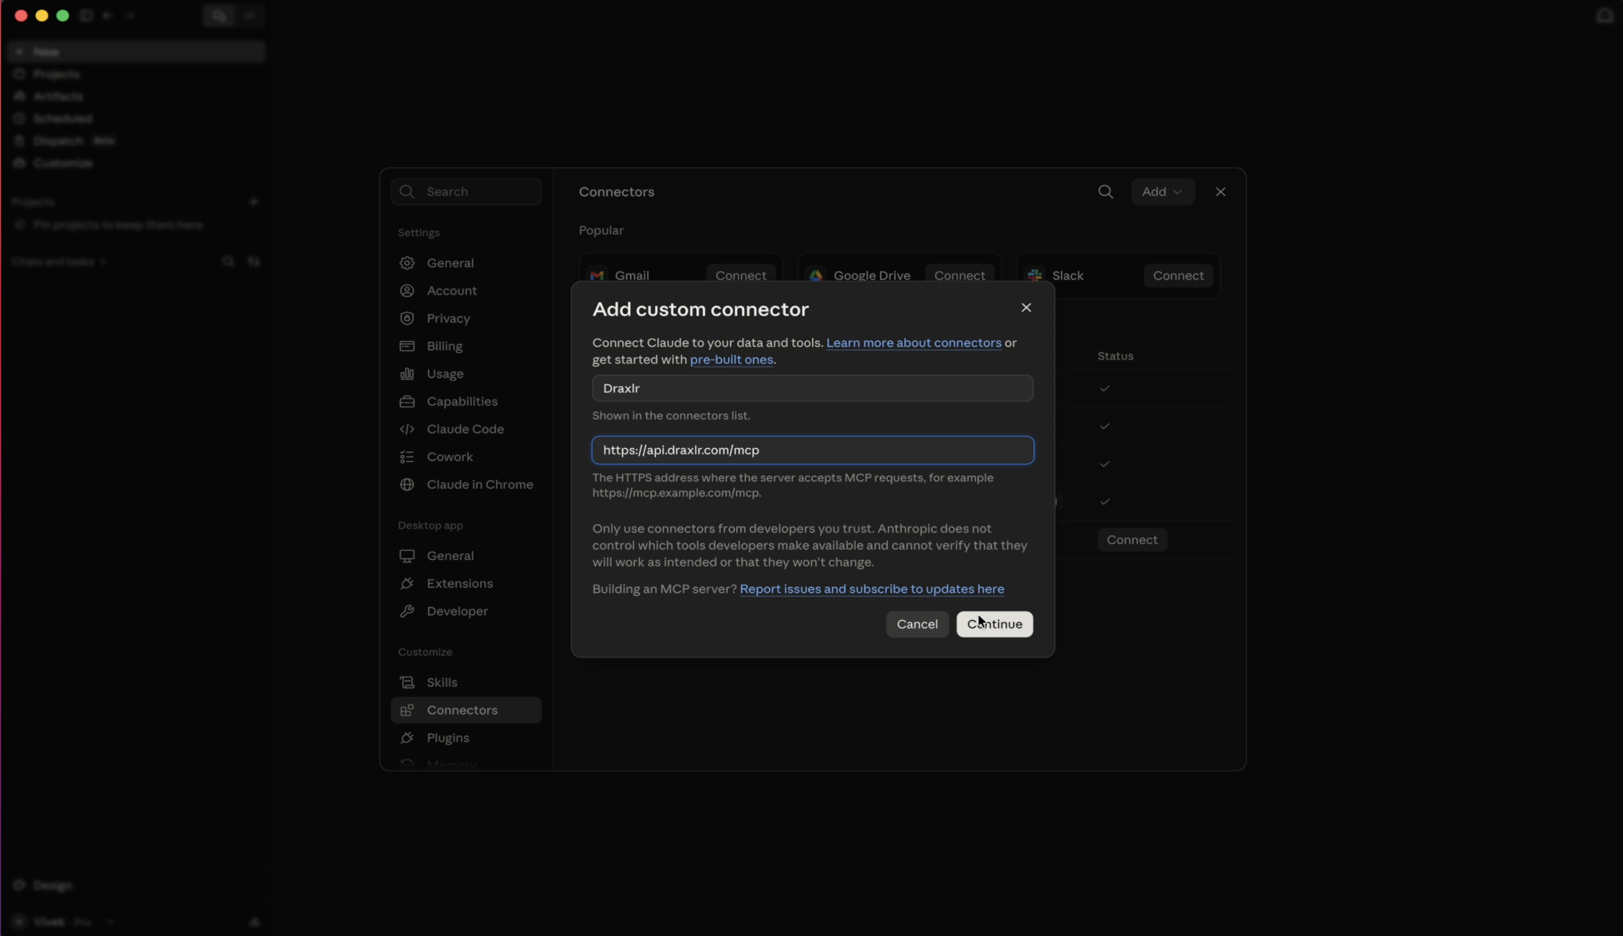Screen dimensions: 1623x936
Task: Click Connect button in the Status column
Action: [x=1131, y=539]
